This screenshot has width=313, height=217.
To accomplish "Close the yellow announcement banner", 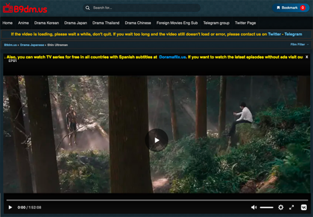I will (307, 56).
